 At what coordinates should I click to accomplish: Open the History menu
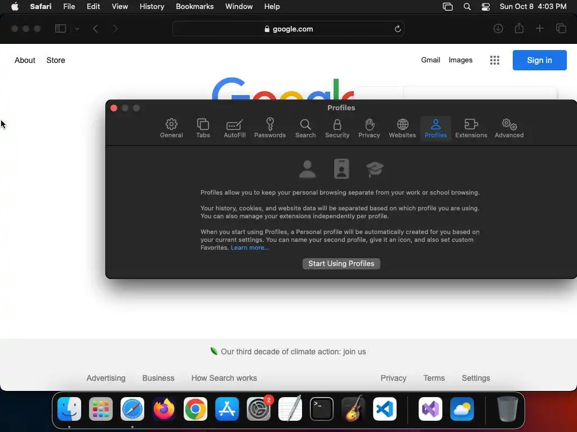pos(152,7)
